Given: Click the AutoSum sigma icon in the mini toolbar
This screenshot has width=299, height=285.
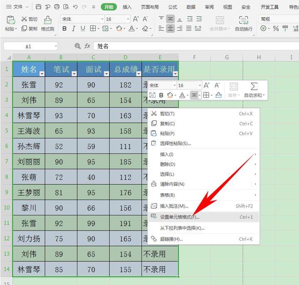Looking at the screenshot, I should 255,86.
